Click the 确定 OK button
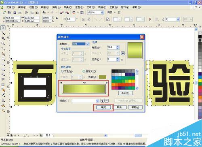 coord(103,107)
